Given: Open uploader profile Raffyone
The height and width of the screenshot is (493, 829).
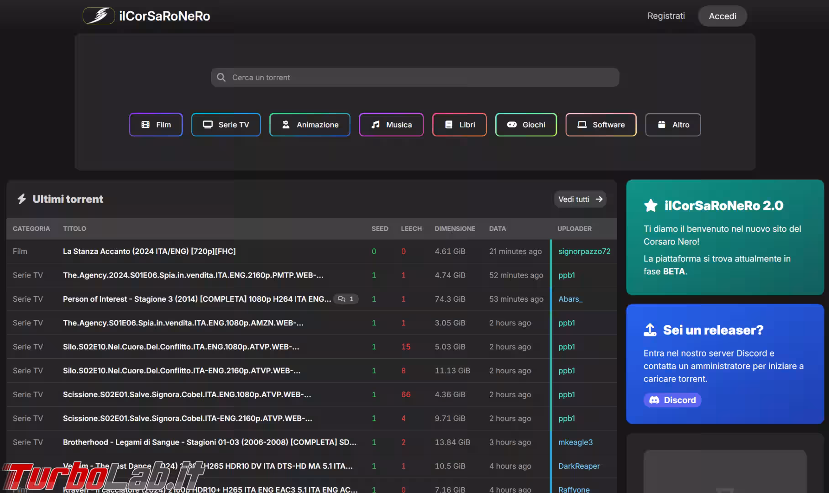Looking at the screenshot, I should (x=574, y=489).
